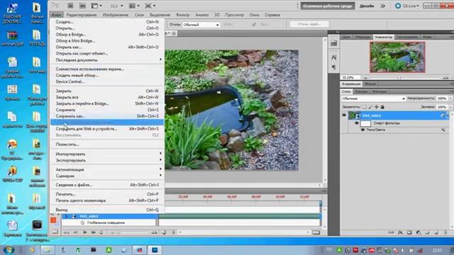Hide the top image layer with the eye icon
Viewport: 454px width, 255px height.
344,115
